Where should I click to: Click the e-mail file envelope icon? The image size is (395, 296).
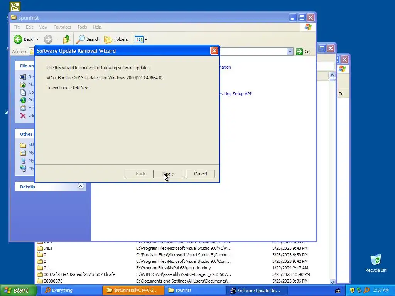point(23,108)
